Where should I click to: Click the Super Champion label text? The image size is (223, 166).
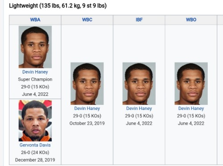[35, 79]
